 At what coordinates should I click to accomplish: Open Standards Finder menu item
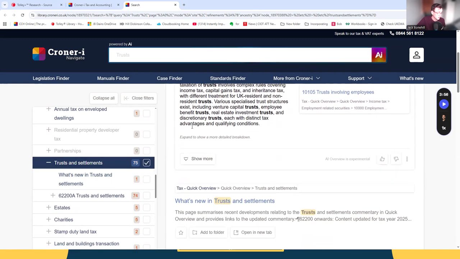pos(228,78)
